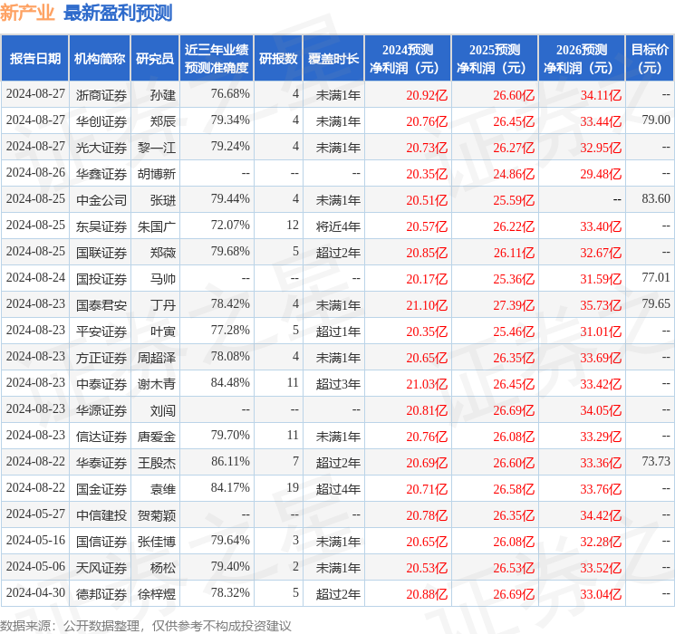Screen dimensions: 675x634
Task: Click the 研究员 column header
Action: 155,58
